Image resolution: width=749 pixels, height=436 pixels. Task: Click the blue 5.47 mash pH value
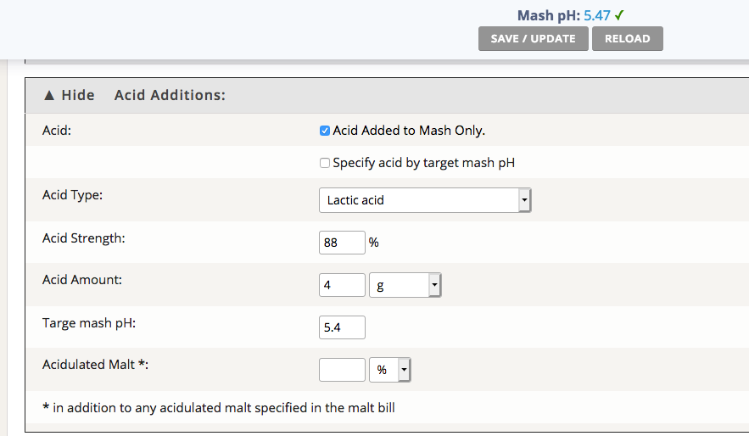click(x=597, y=15)
